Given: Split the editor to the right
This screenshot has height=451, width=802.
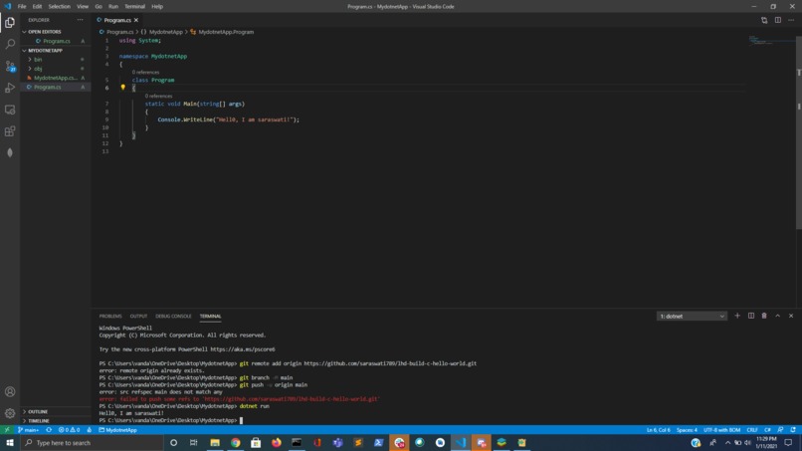Looking at the screenshot, I should click(777, 20).
